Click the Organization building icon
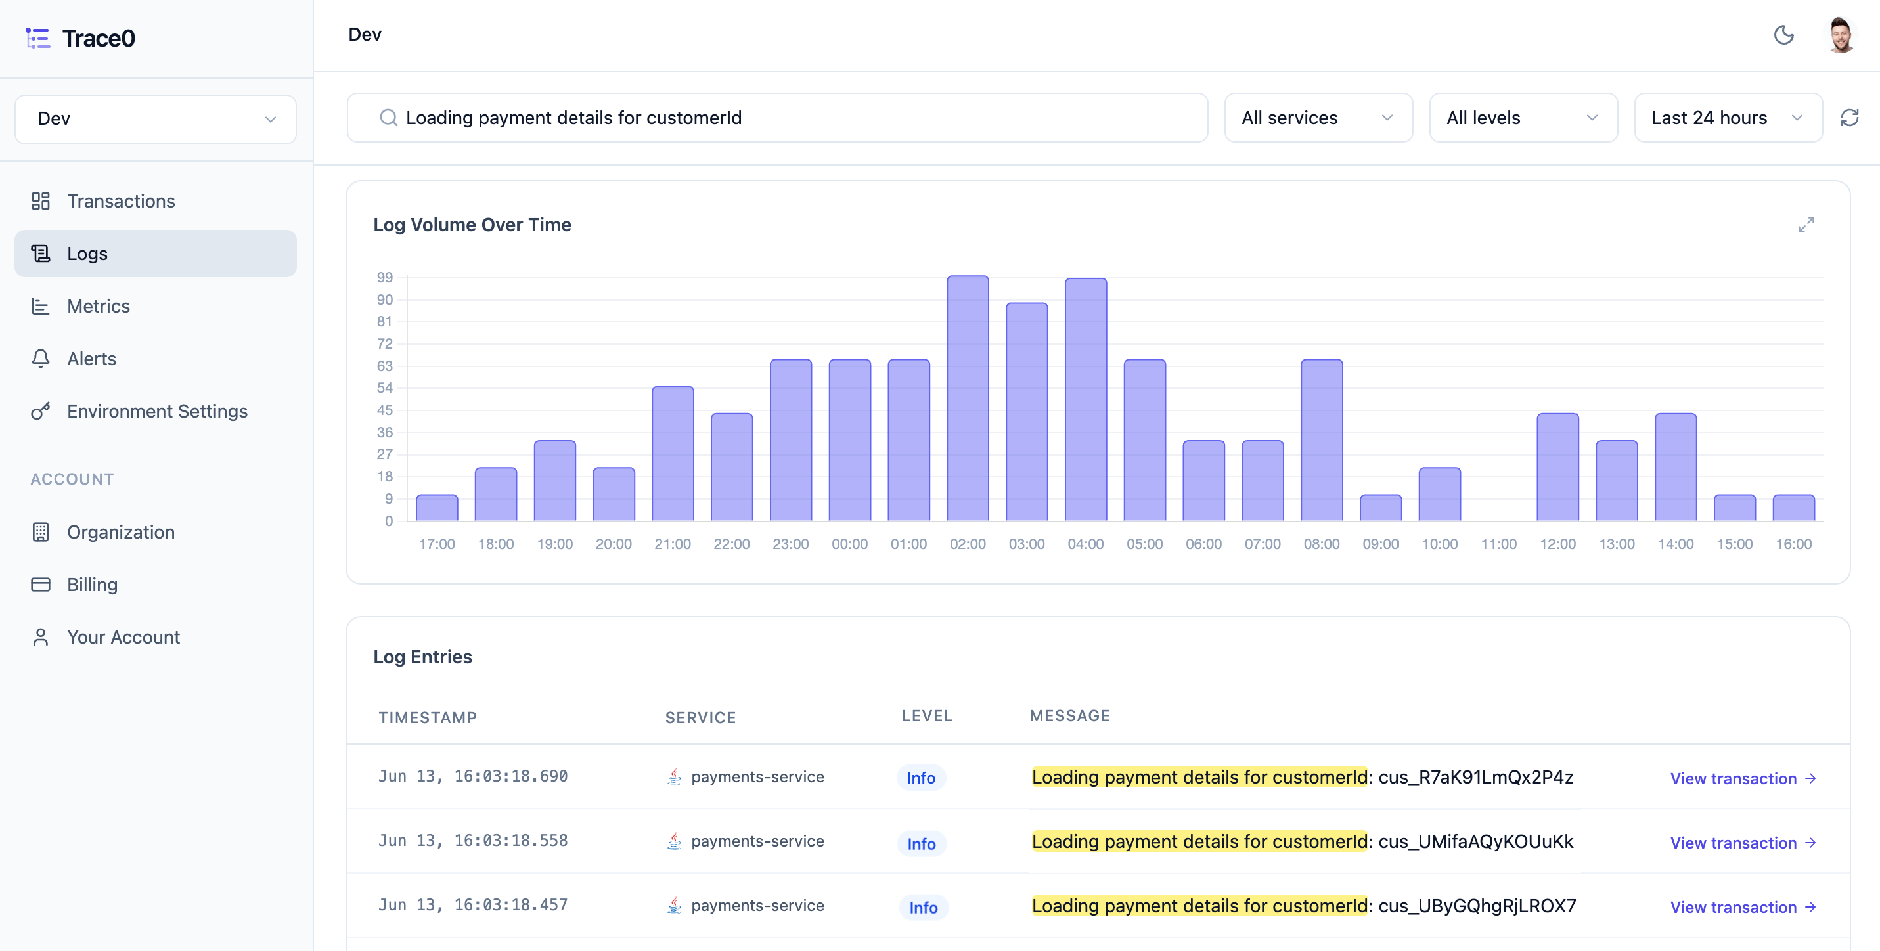The height and width of the screenshot is (951, 1880). coord(41,532)
